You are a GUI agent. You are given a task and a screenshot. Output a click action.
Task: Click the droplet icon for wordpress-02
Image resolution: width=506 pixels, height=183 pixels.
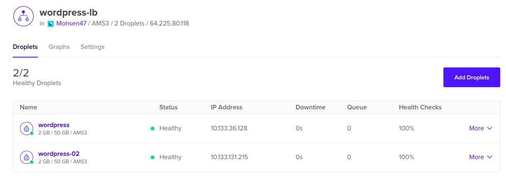pyautogui.click(x=26, y=158)
